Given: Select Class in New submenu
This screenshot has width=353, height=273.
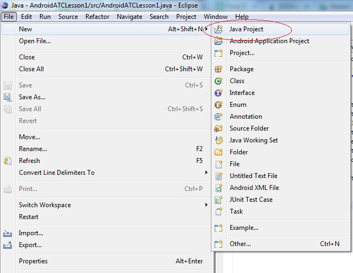Looking at the screenshot, I should 281,81.
